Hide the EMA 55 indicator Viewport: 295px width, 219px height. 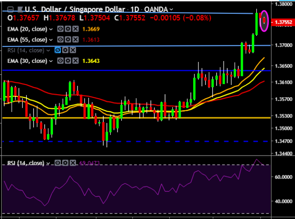[60, 39]
